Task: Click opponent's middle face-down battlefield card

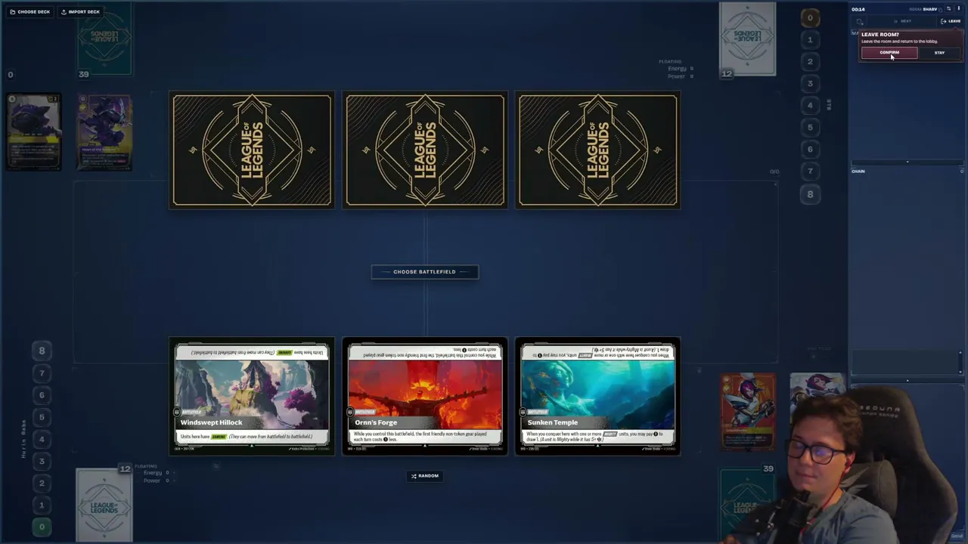Action: click(x=424, y=150)
